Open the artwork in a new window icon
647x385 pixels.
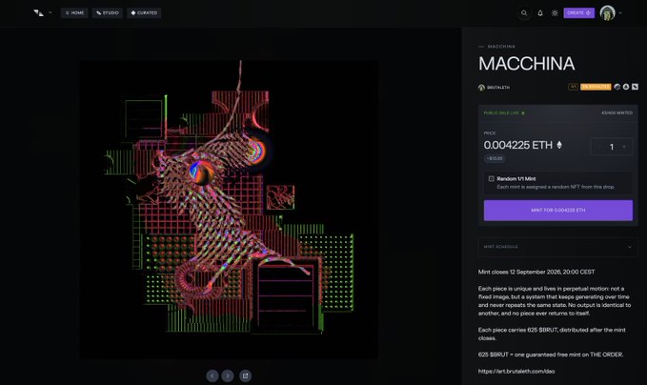245,375
